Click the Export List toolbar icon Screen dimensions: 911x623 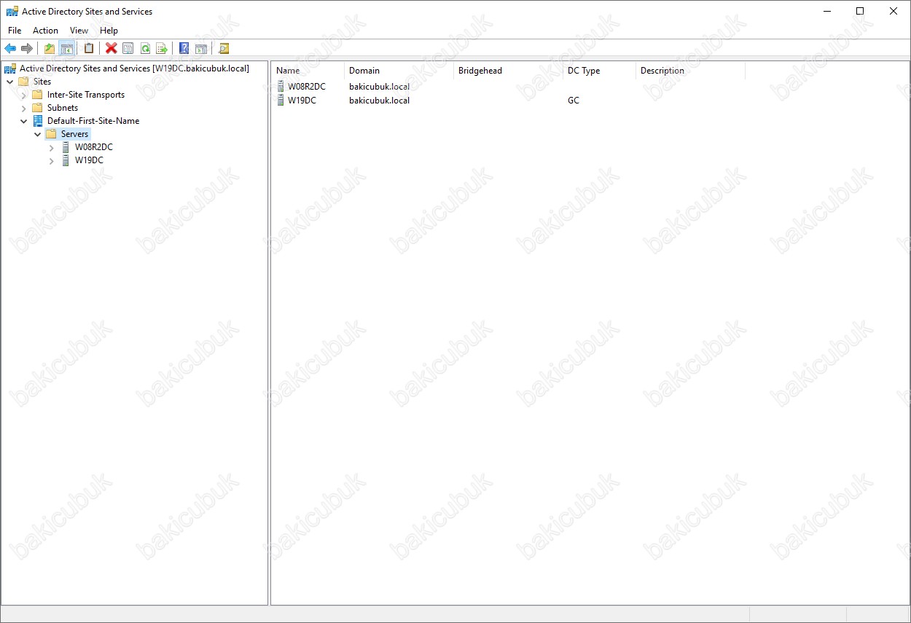coord(162,49)
